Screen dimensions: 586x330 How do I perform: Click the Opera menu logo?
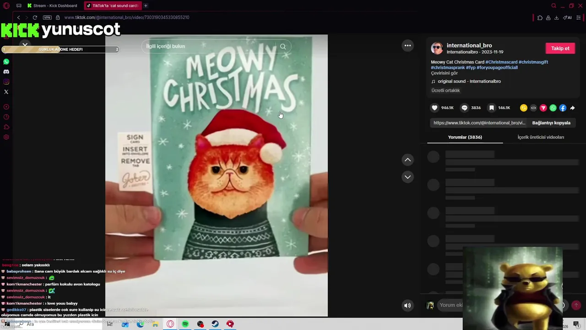click(6, 6)
